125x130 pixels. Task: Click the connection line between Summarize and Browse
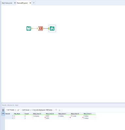(46, 29)
